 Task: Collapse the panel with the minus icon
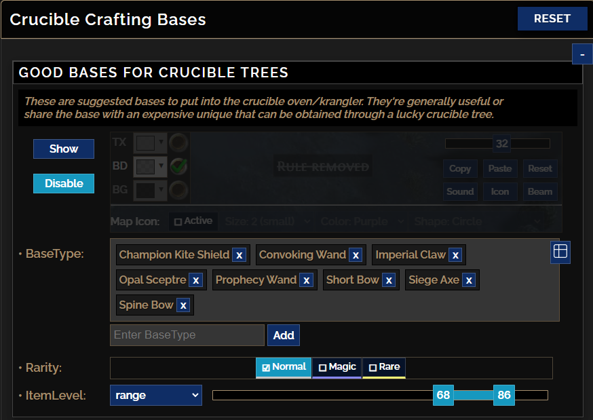click(581, 54)
